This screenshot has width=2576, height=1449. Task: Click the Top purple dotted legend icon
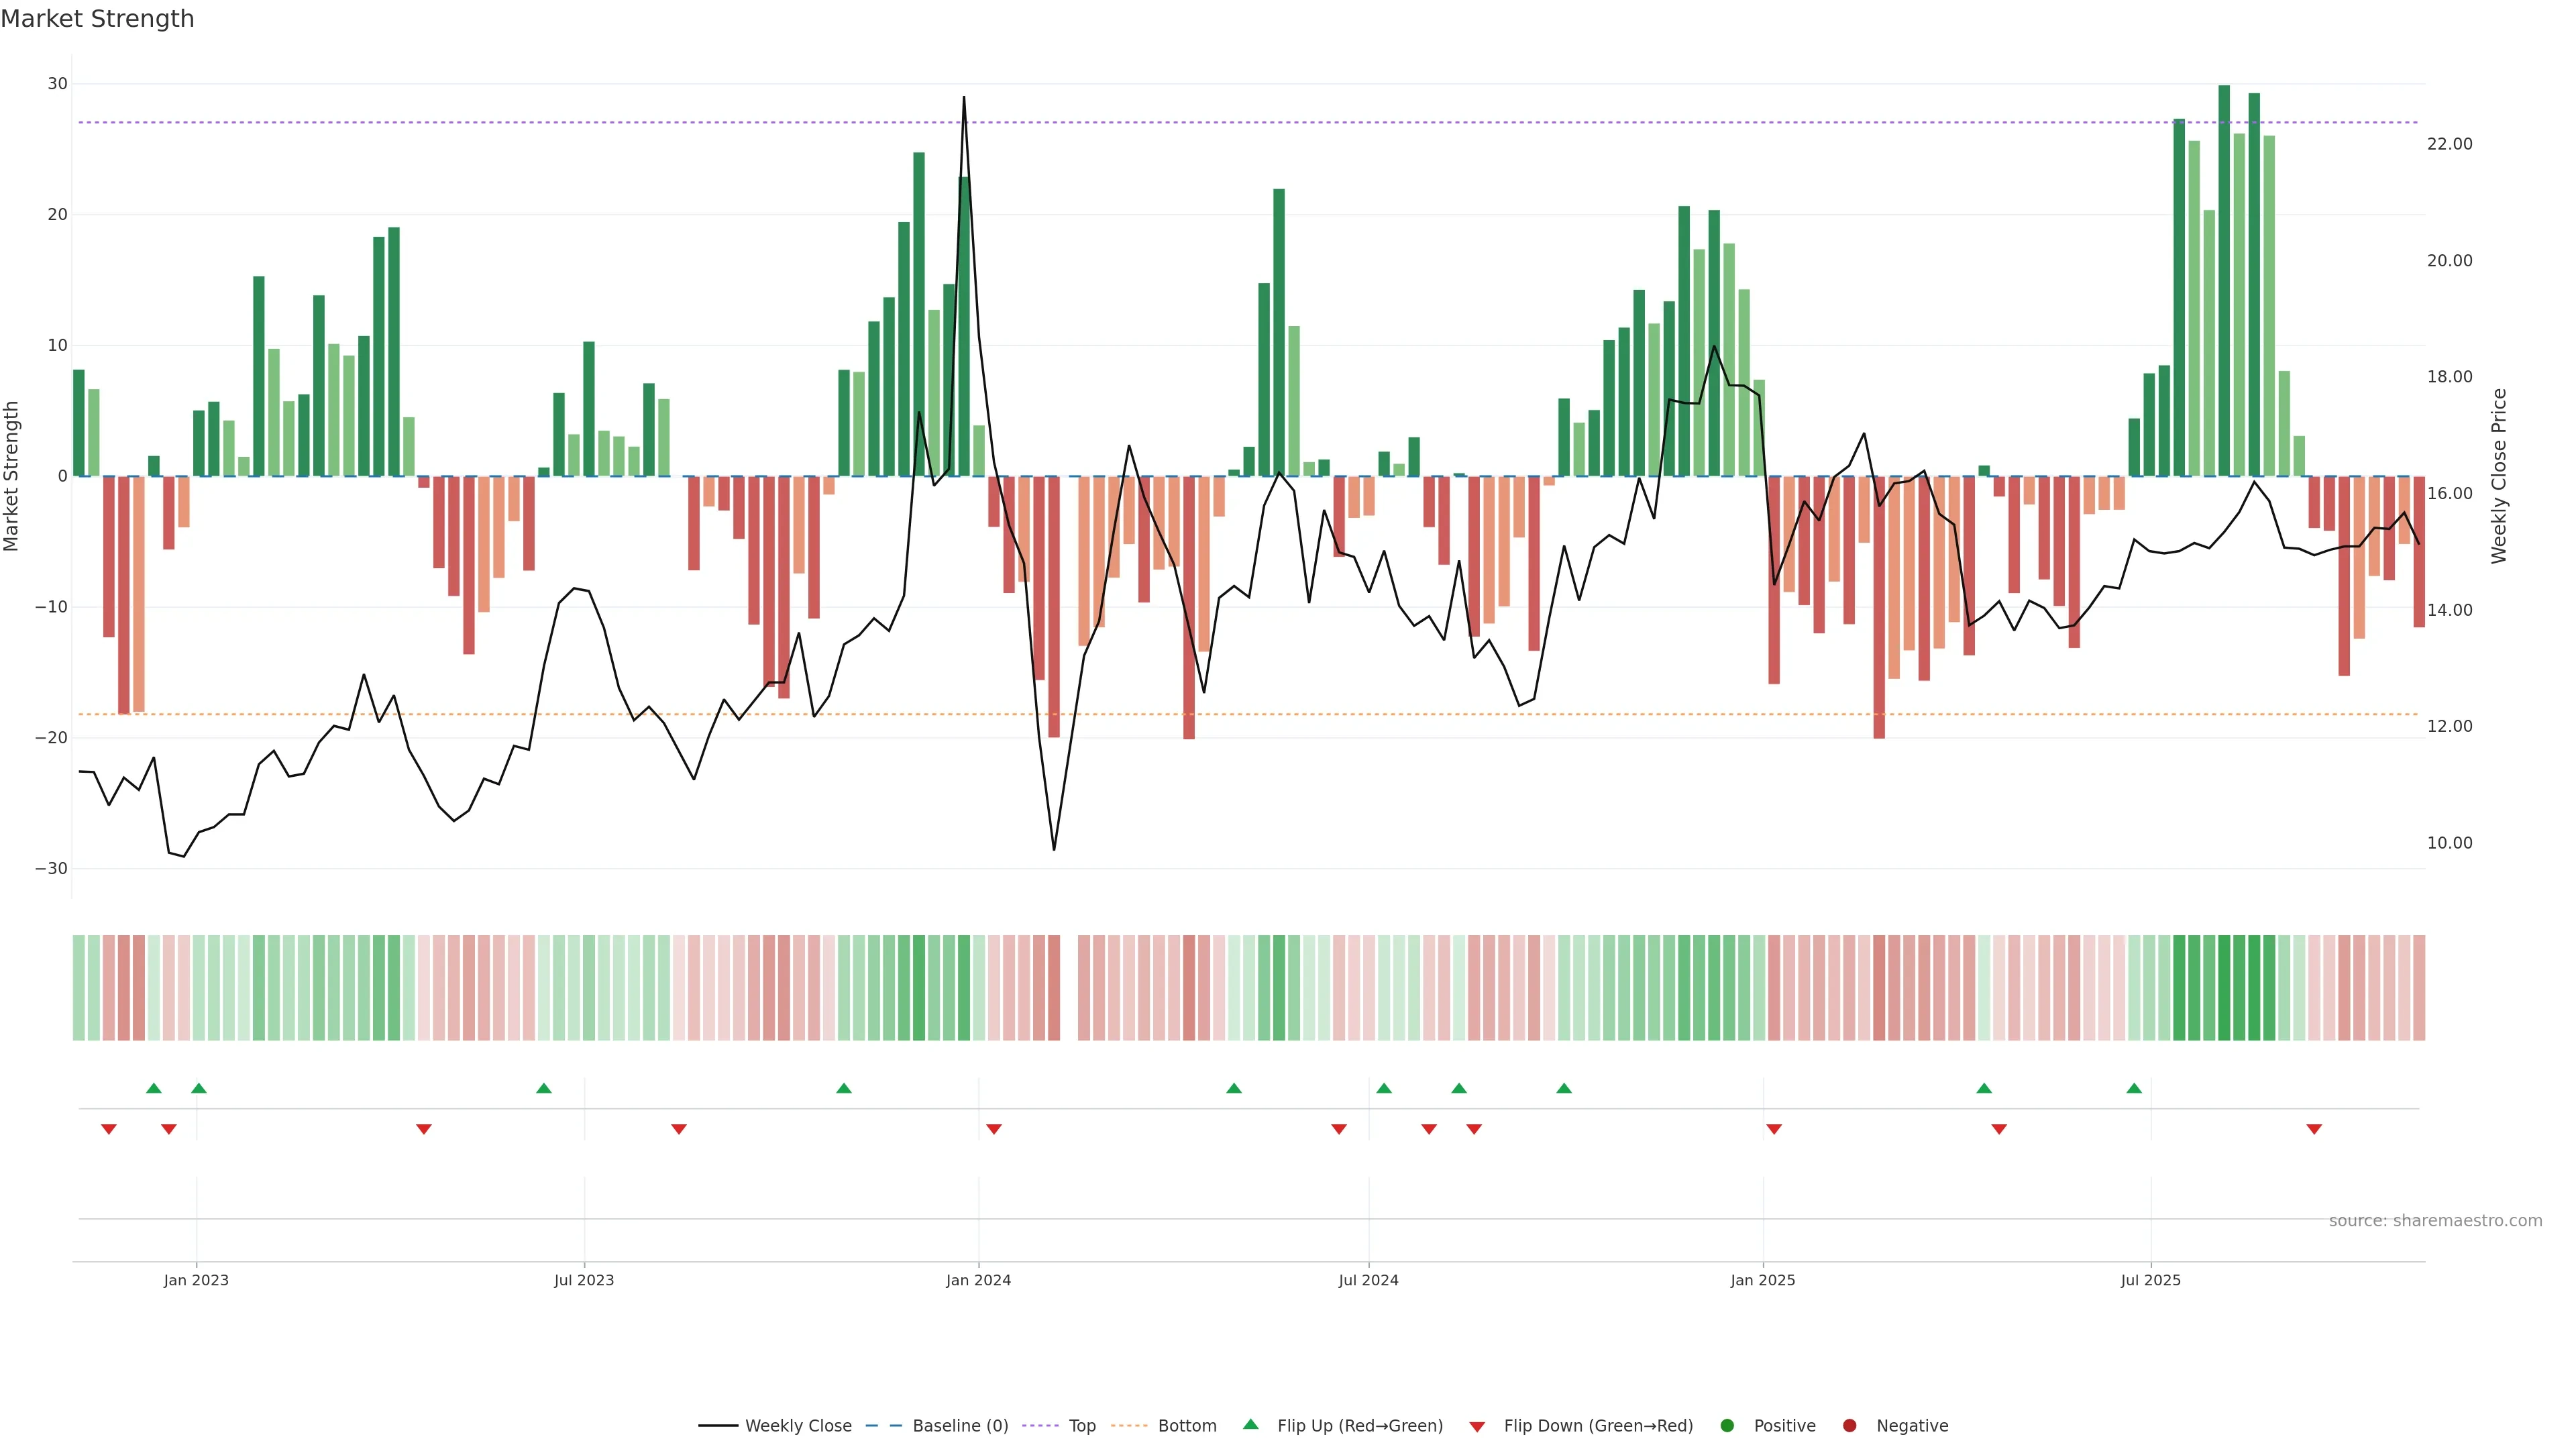(1041, 1426)
